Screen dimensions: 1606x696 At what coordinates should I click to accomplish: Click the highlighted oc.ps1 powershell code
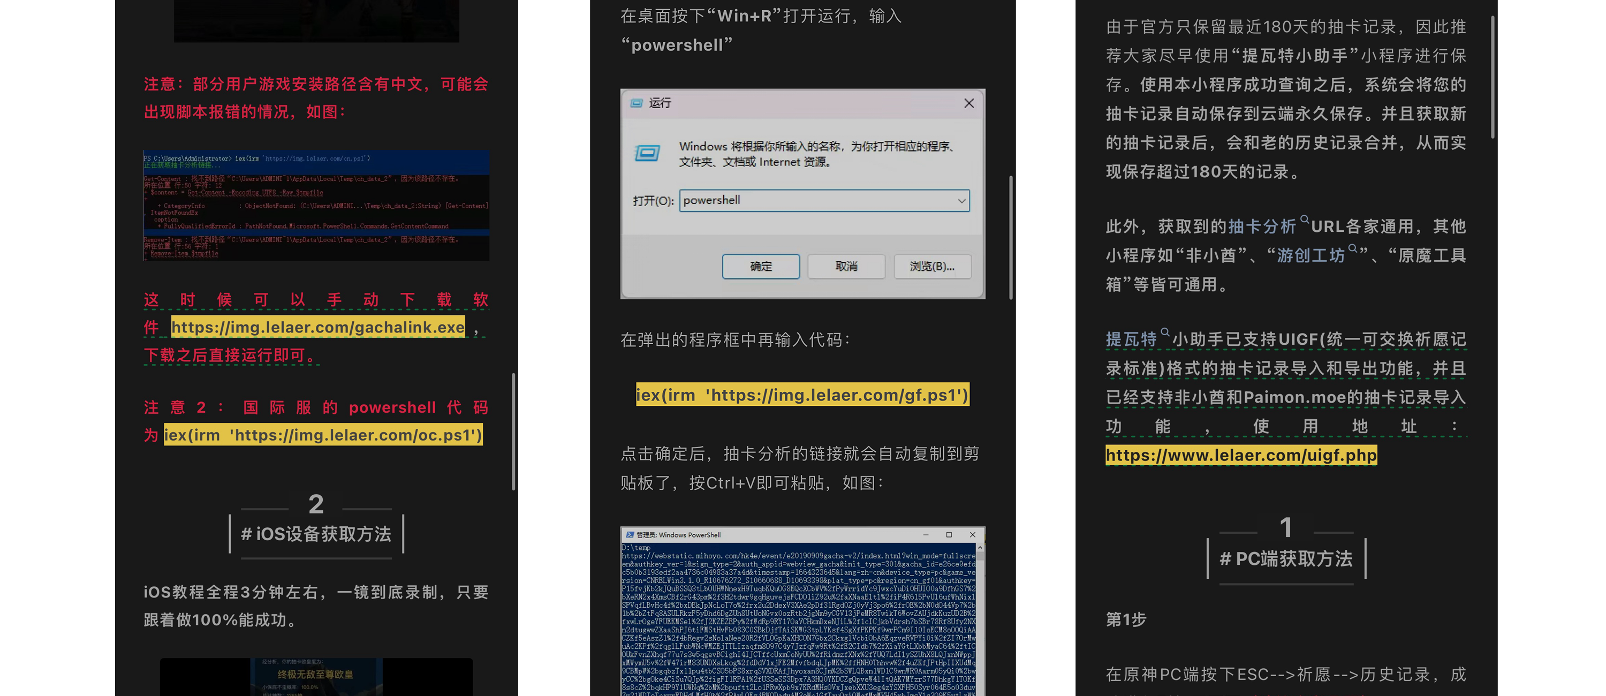click(323, 435)
